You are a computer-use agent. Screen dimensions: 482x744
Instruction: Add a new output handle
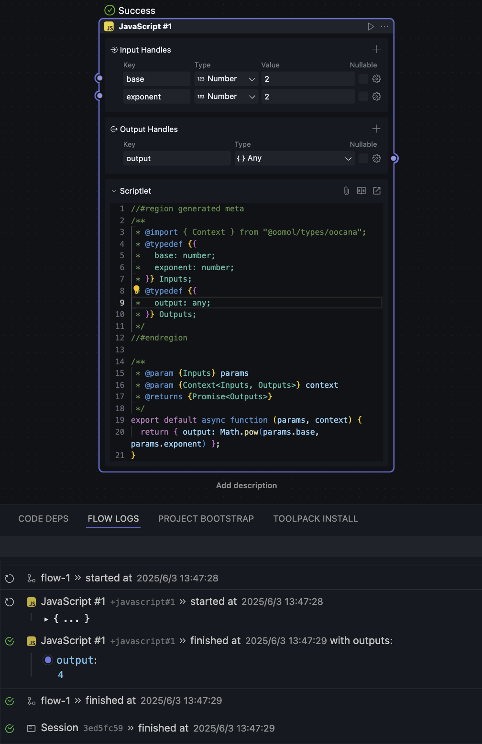376,129
